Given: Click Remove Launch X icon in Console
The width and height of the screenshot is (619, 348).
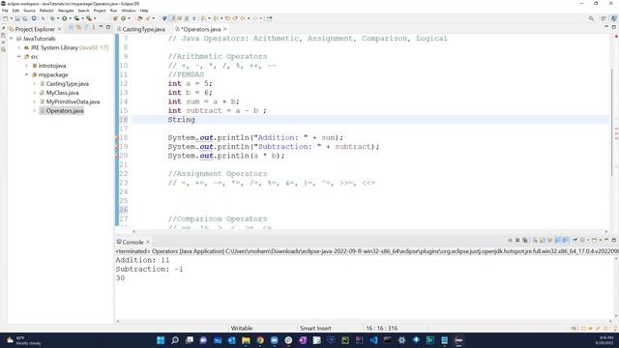Looking at the screenshot, I should pyautogui.click(x=517, y=241).
